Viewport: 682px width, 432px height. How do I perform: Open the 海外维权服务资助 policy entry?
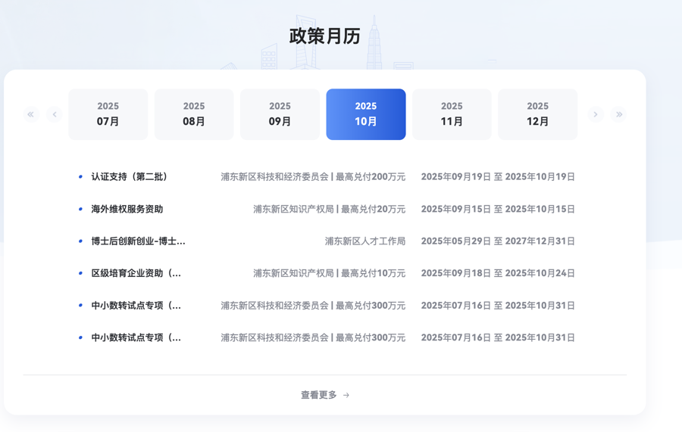point(127,209)
